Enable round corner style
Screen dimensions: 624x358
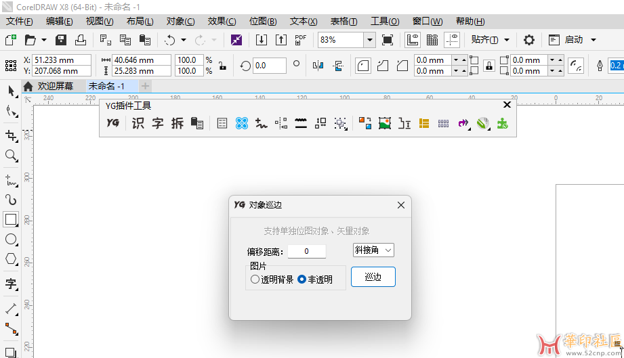pyautogui.click(x=363, y=66)
